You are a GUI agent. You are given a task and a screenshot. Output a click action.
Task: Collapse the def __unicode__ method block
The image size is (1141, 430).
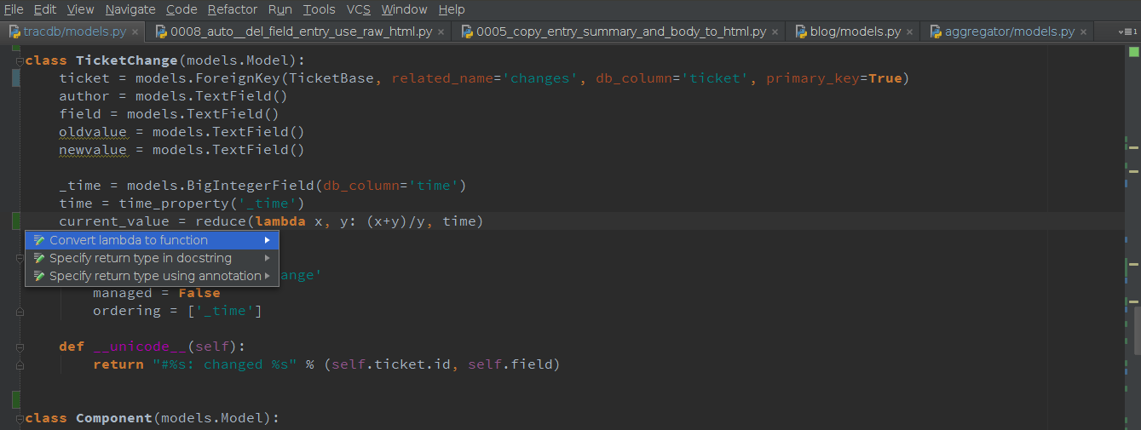click(x=18, y=347)
